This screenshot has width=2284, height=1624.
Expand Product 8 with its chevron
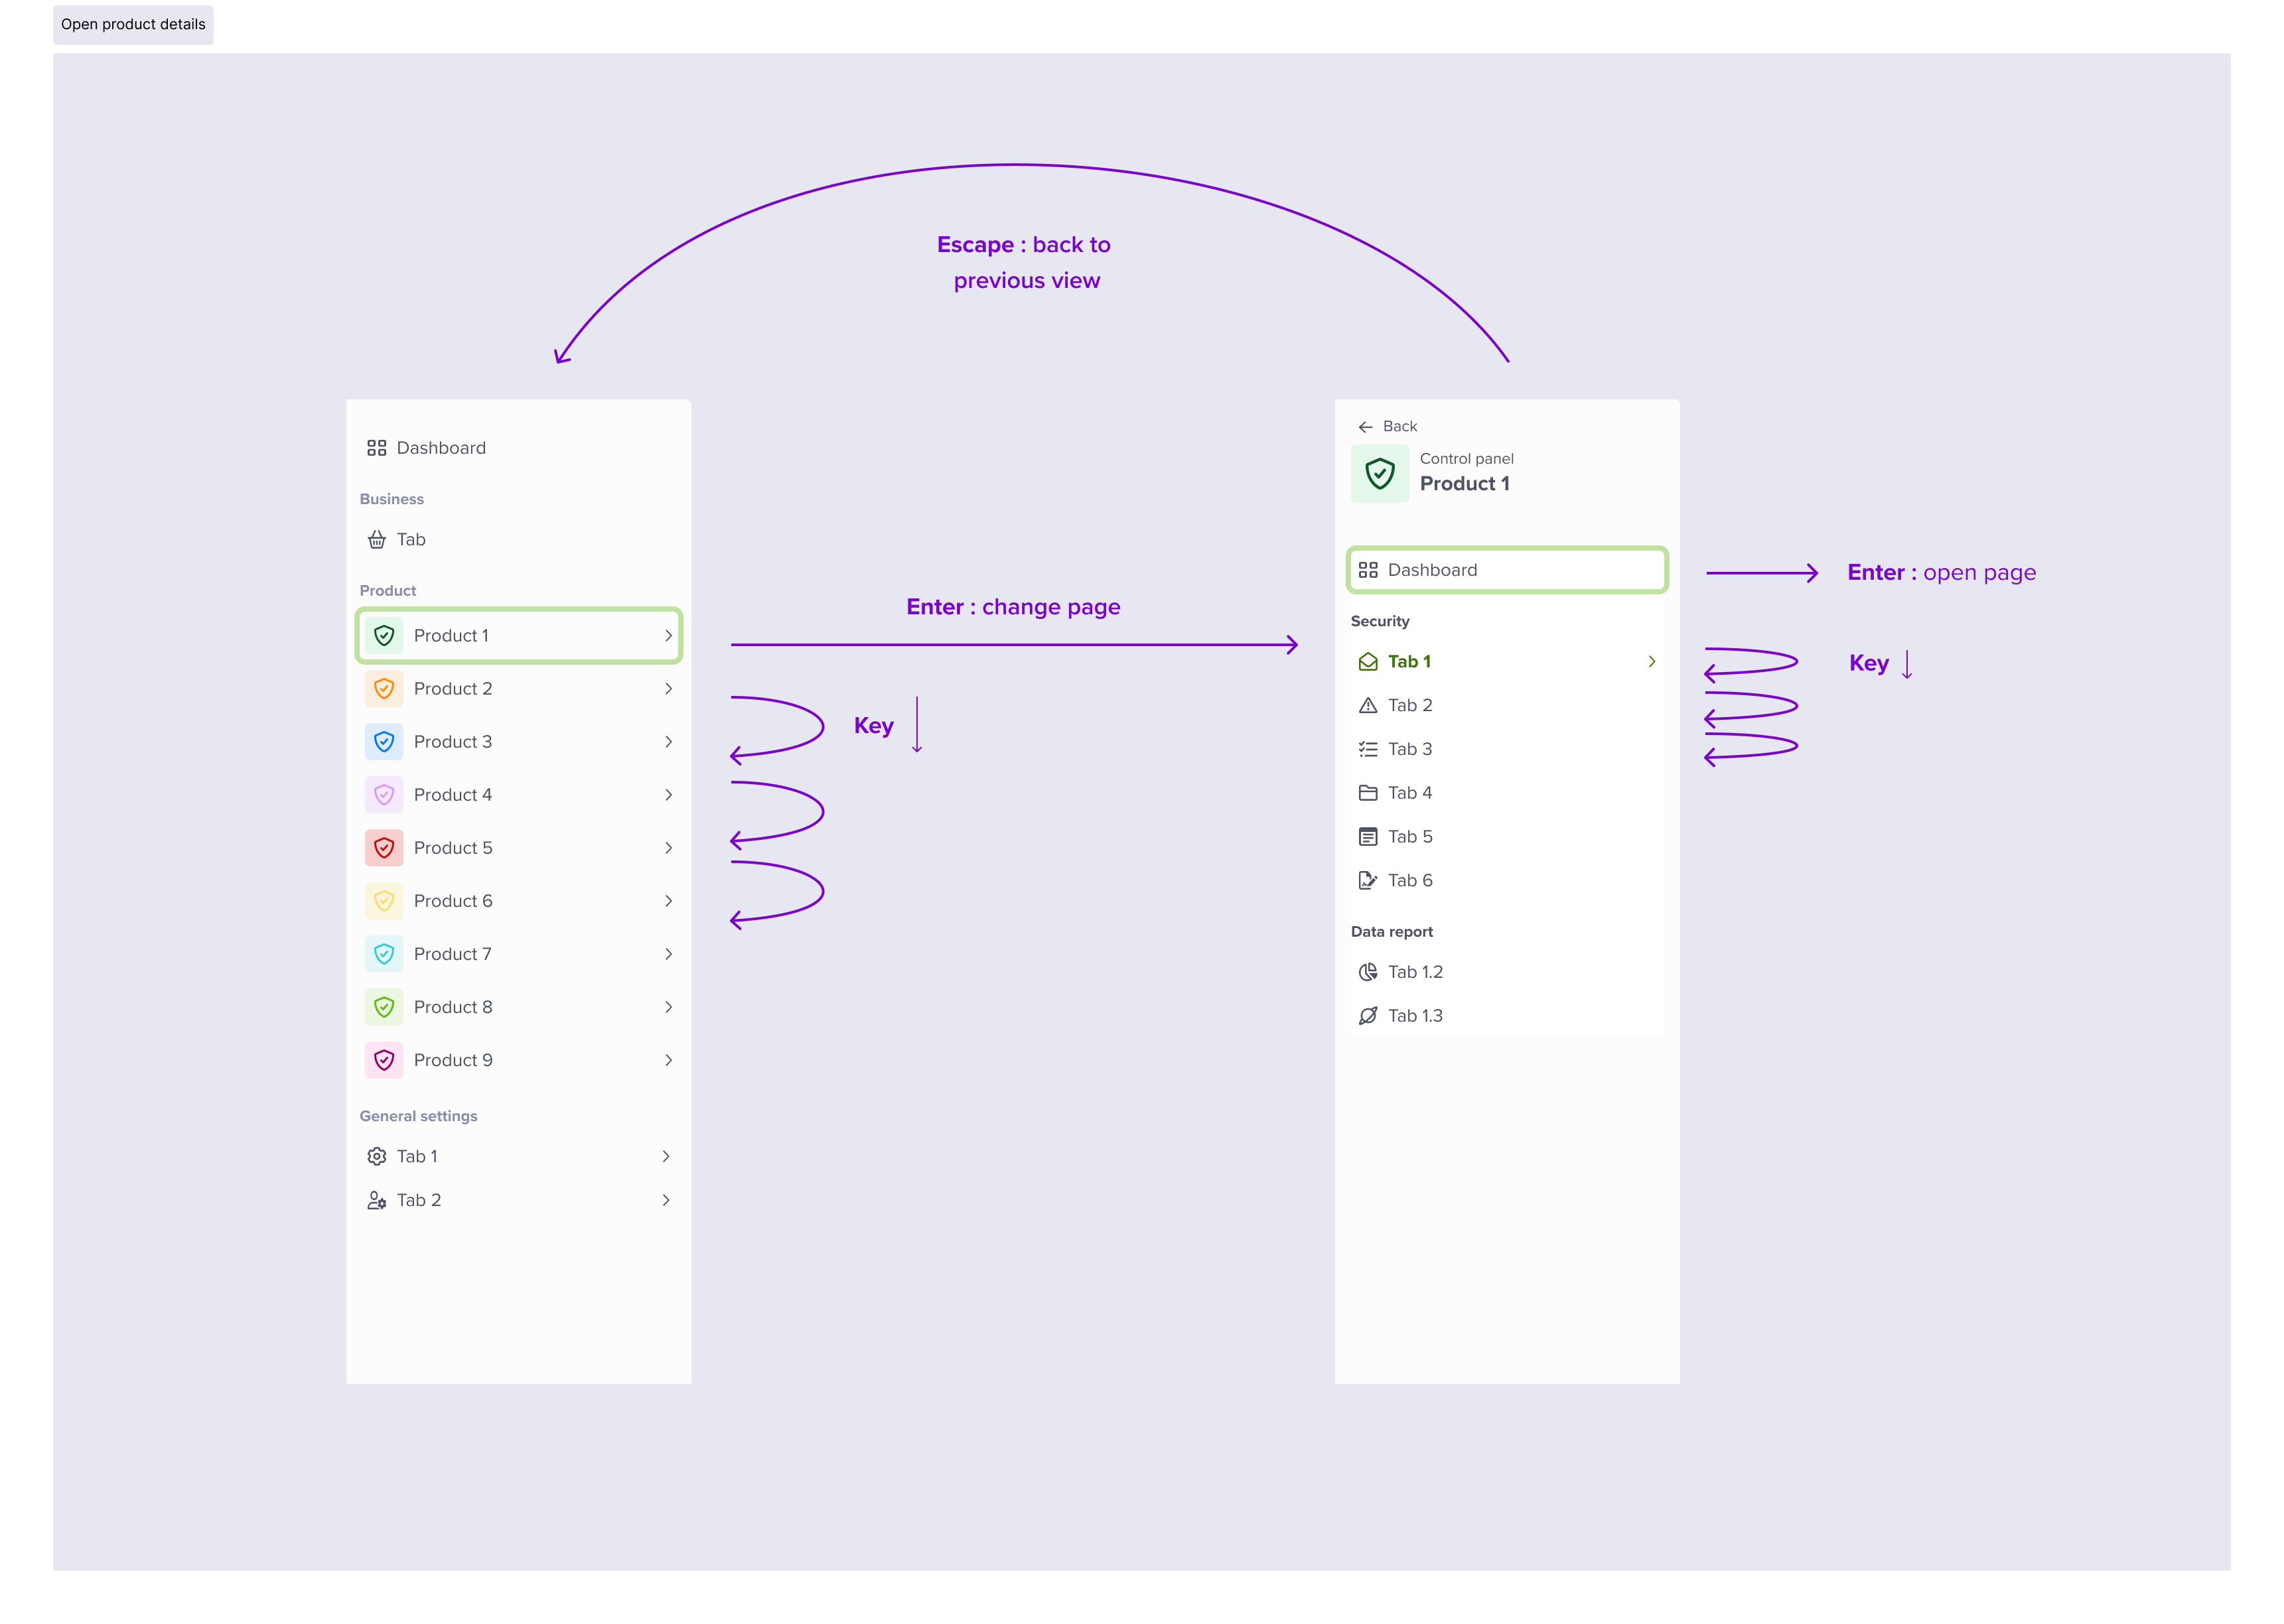(x=669, y=1007)
